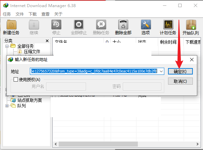Click the 继续 resume toolbar icon

point(34,24)
